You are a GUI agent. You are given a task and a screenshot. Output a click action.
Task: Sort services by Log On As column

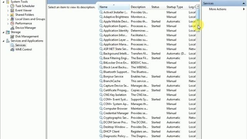[x=192, y=7]
